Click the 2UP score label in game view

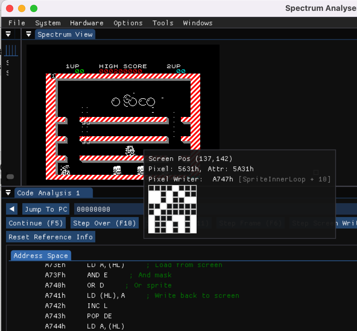174,66
